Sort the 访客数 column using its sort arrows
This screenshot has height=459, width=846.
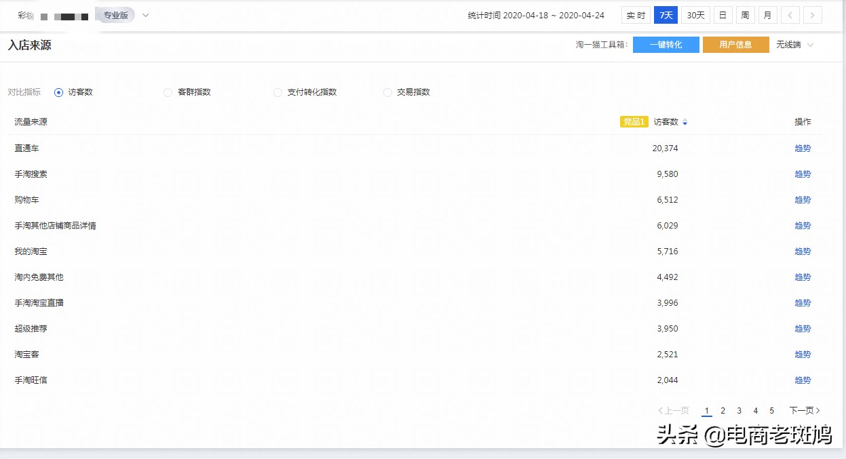[685, 122]
